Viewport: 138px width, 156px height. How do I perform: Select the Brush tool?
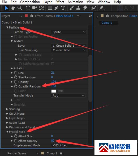pyautogui.click(x=71, y=8)
